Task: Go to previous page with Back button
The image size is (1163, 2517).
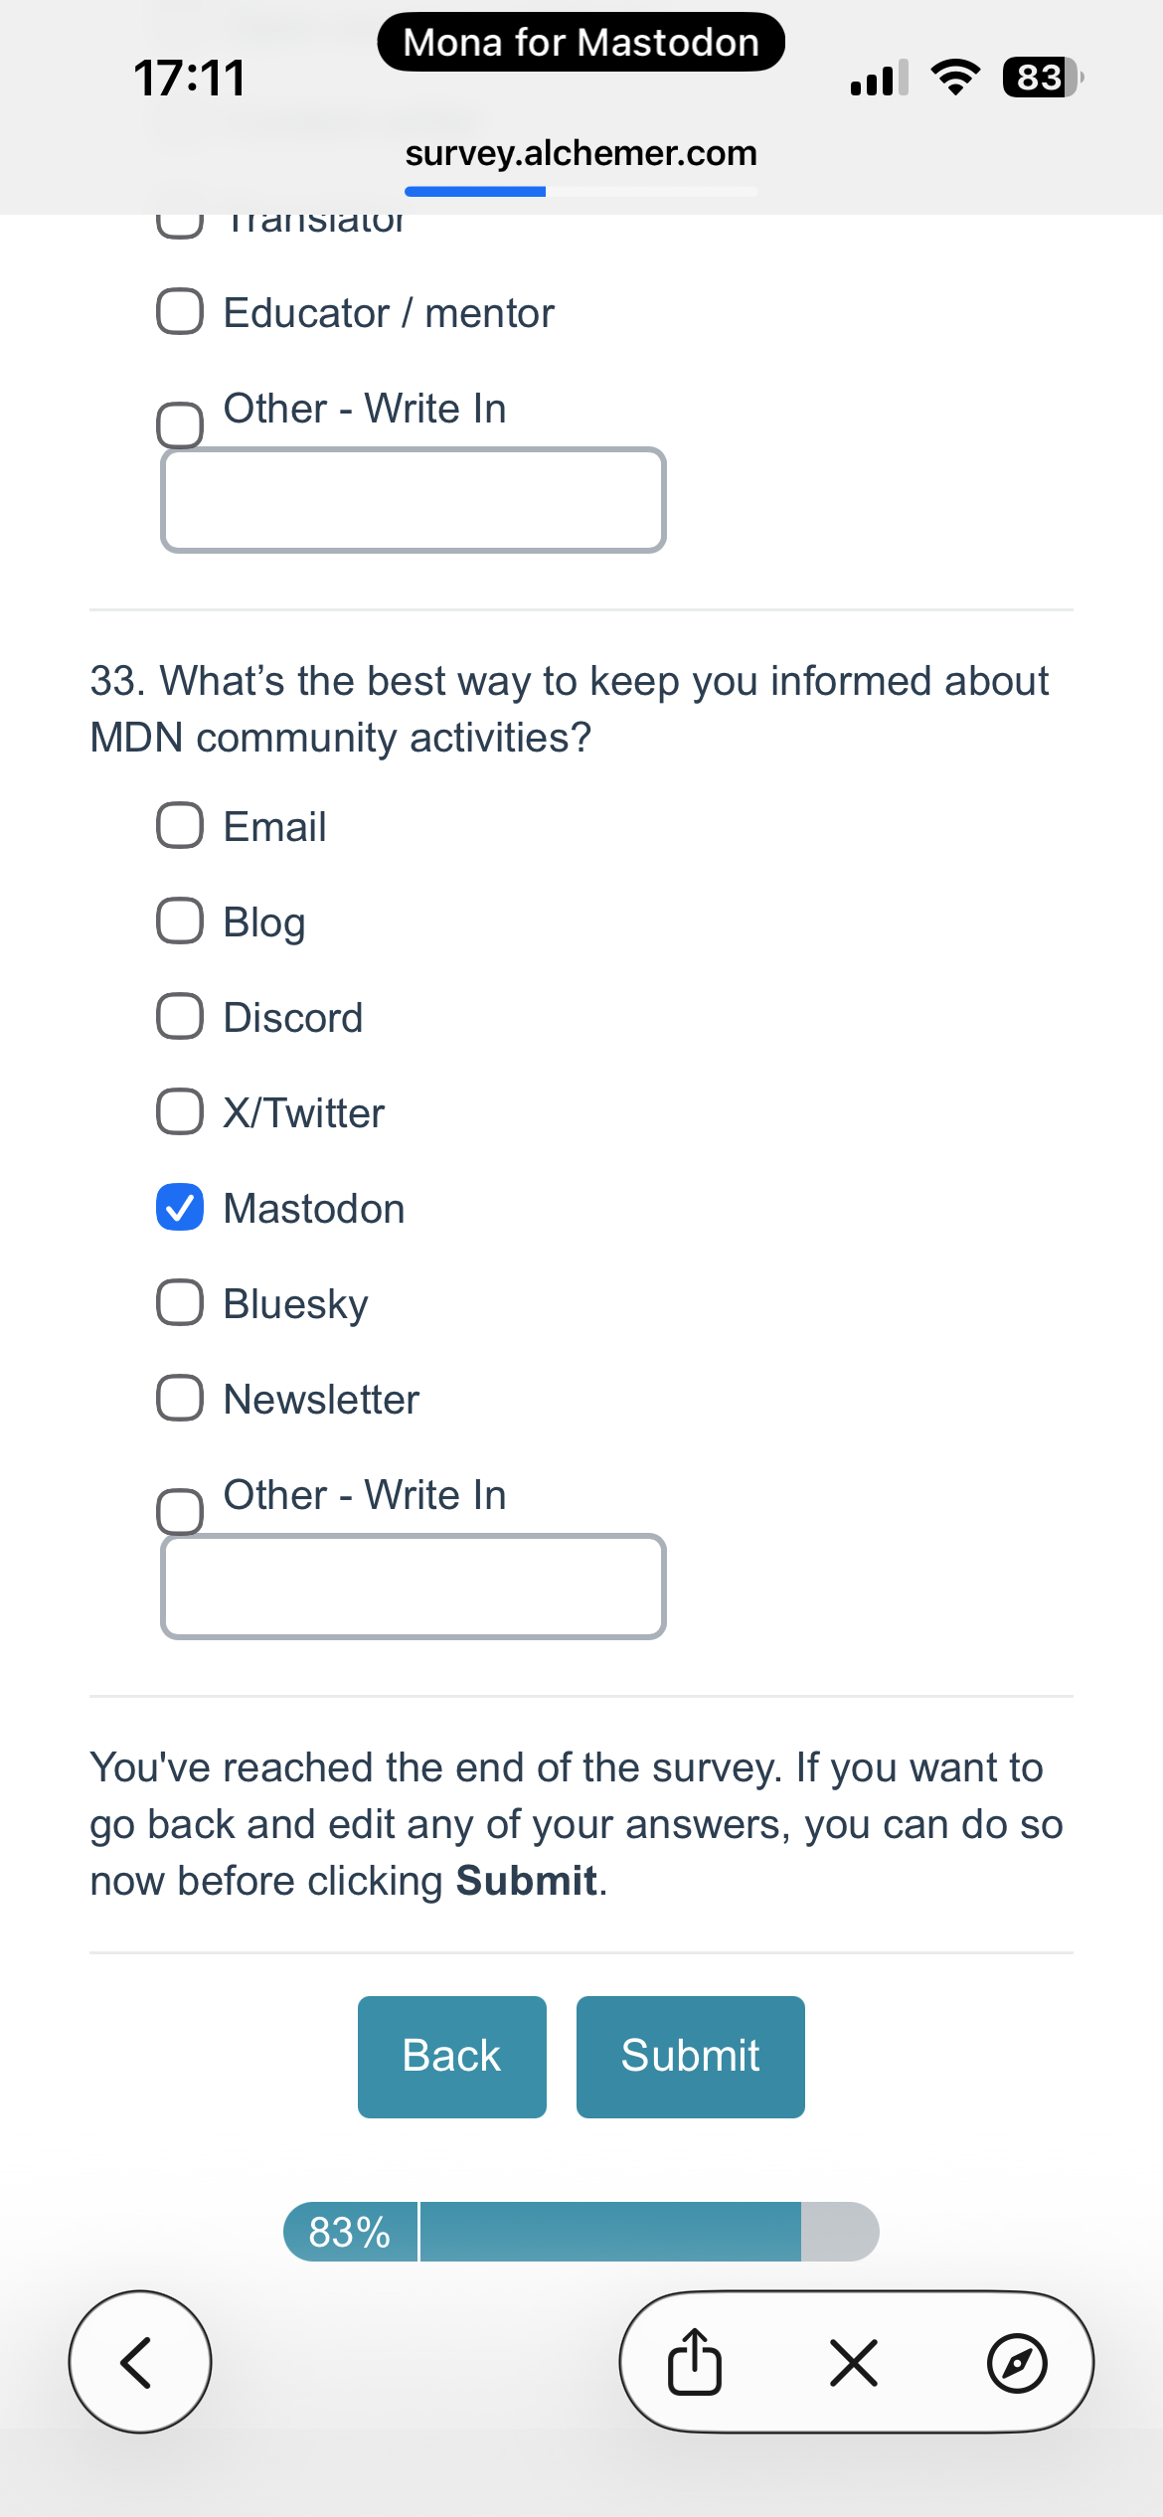Action: 451,2056
